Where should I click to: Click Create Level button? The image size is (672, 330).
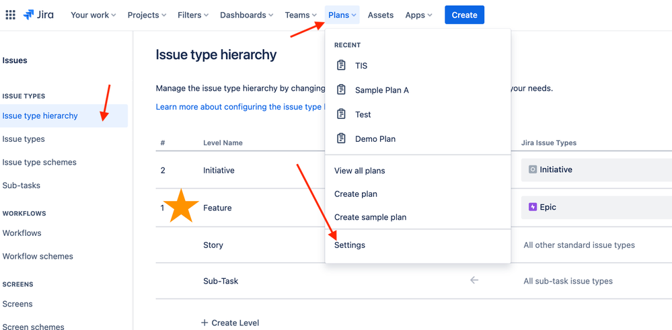[230, 323]
